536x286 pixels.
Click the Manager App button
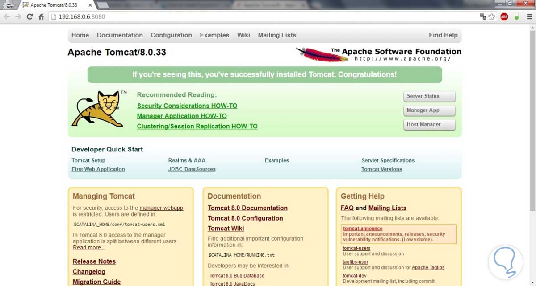click(x=429, y=110)
